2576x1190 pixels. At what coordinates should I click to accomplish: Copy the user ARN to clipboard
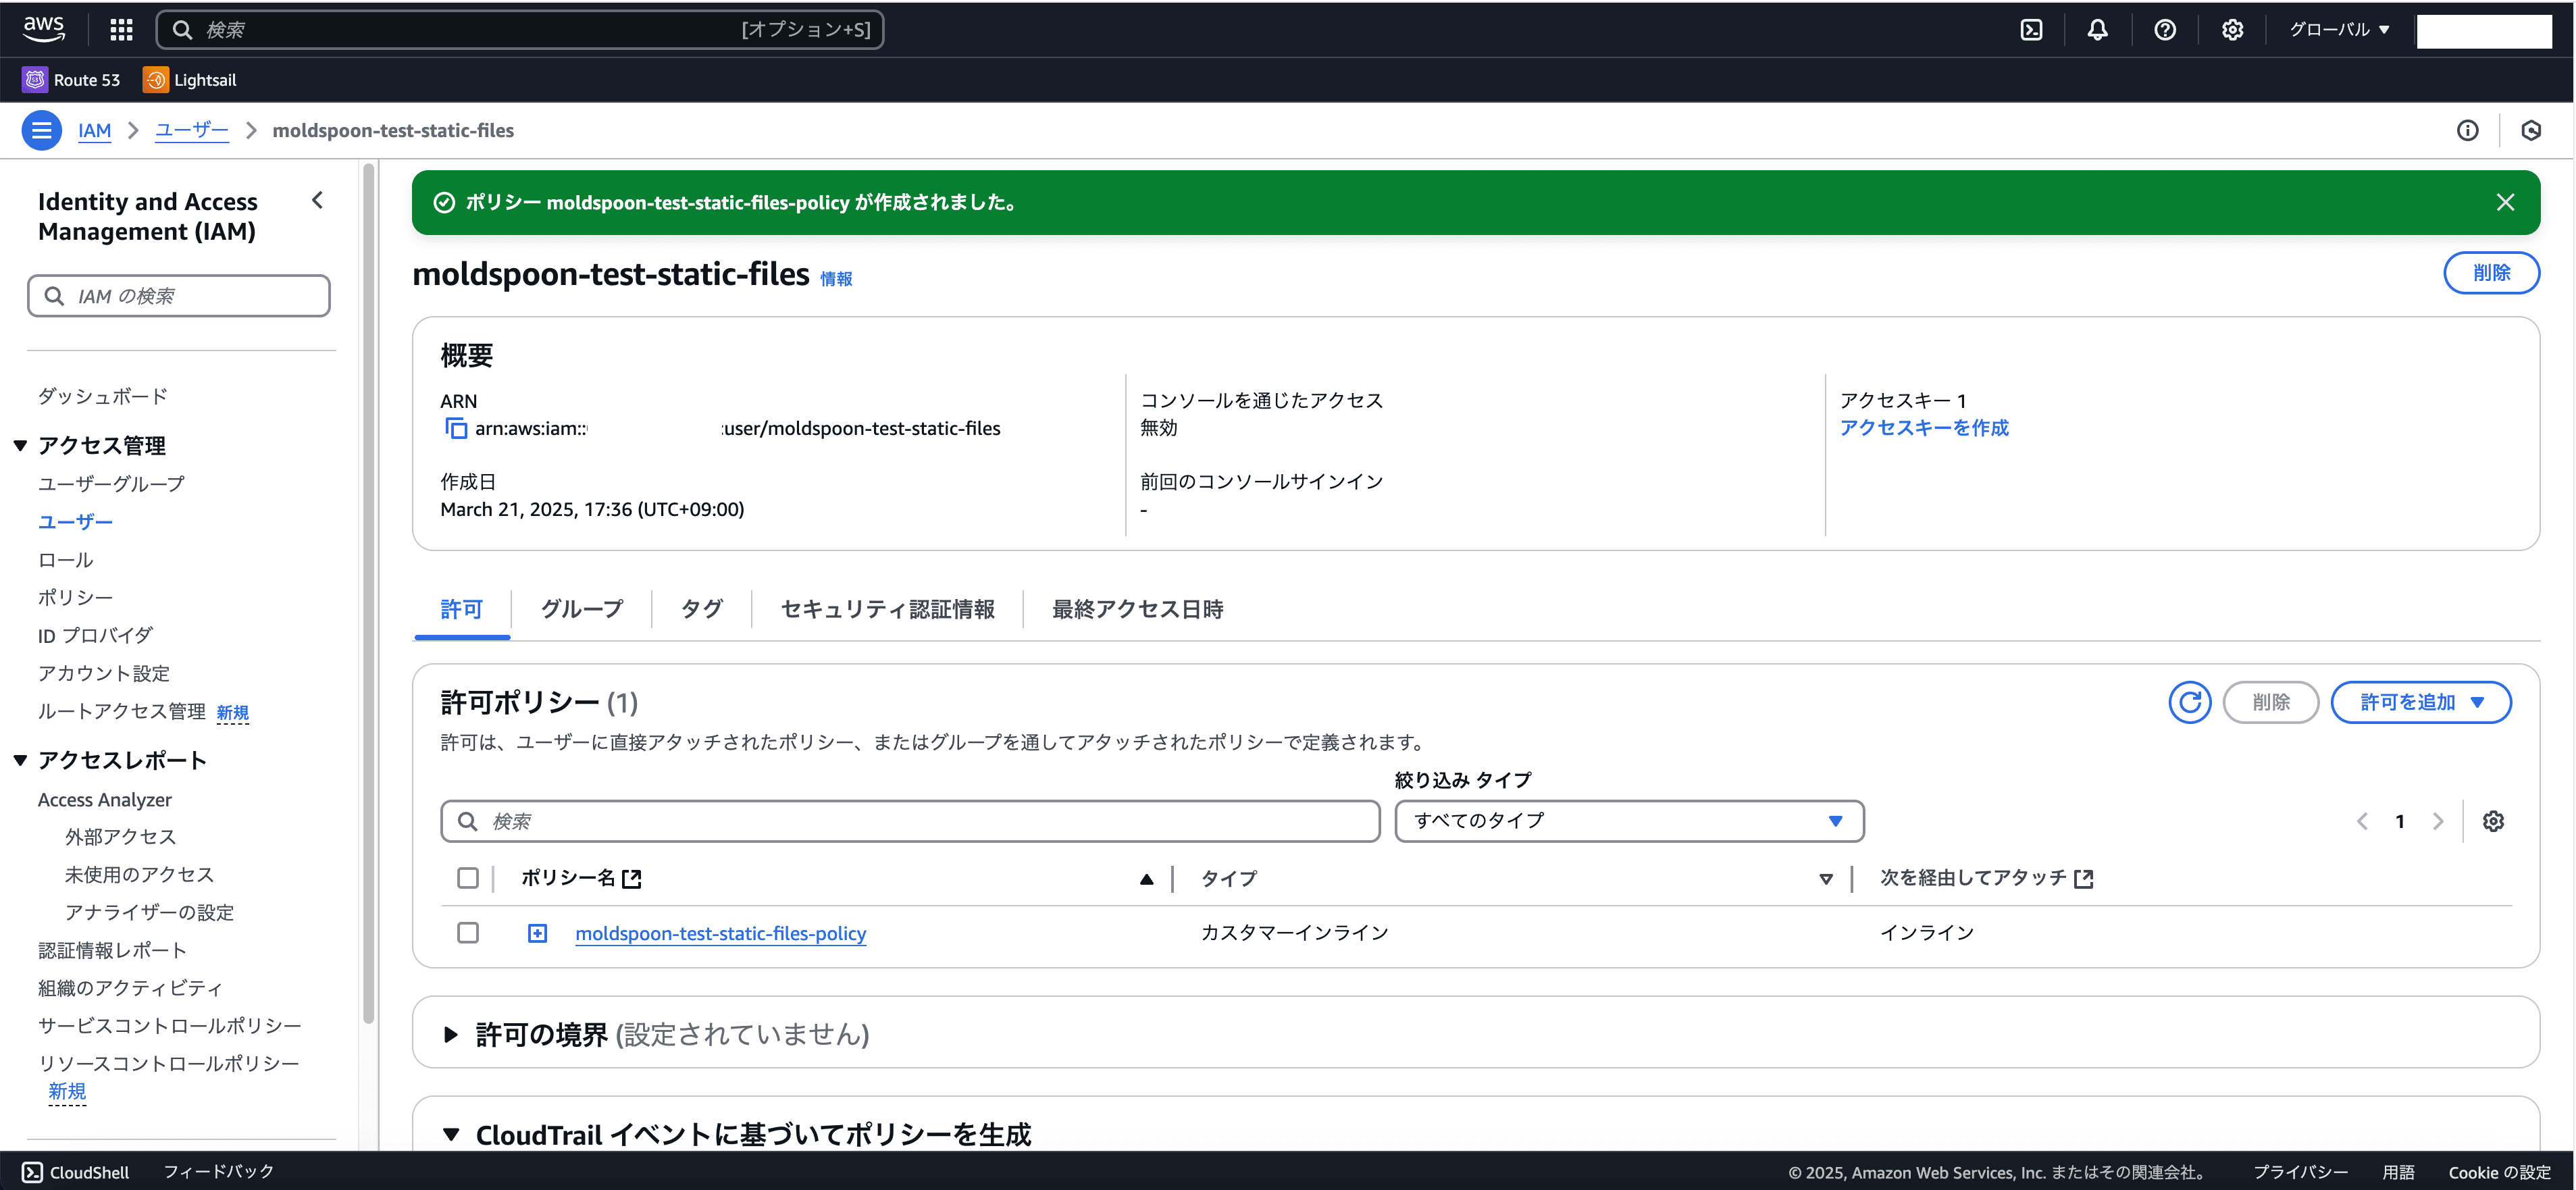(455, 428)
